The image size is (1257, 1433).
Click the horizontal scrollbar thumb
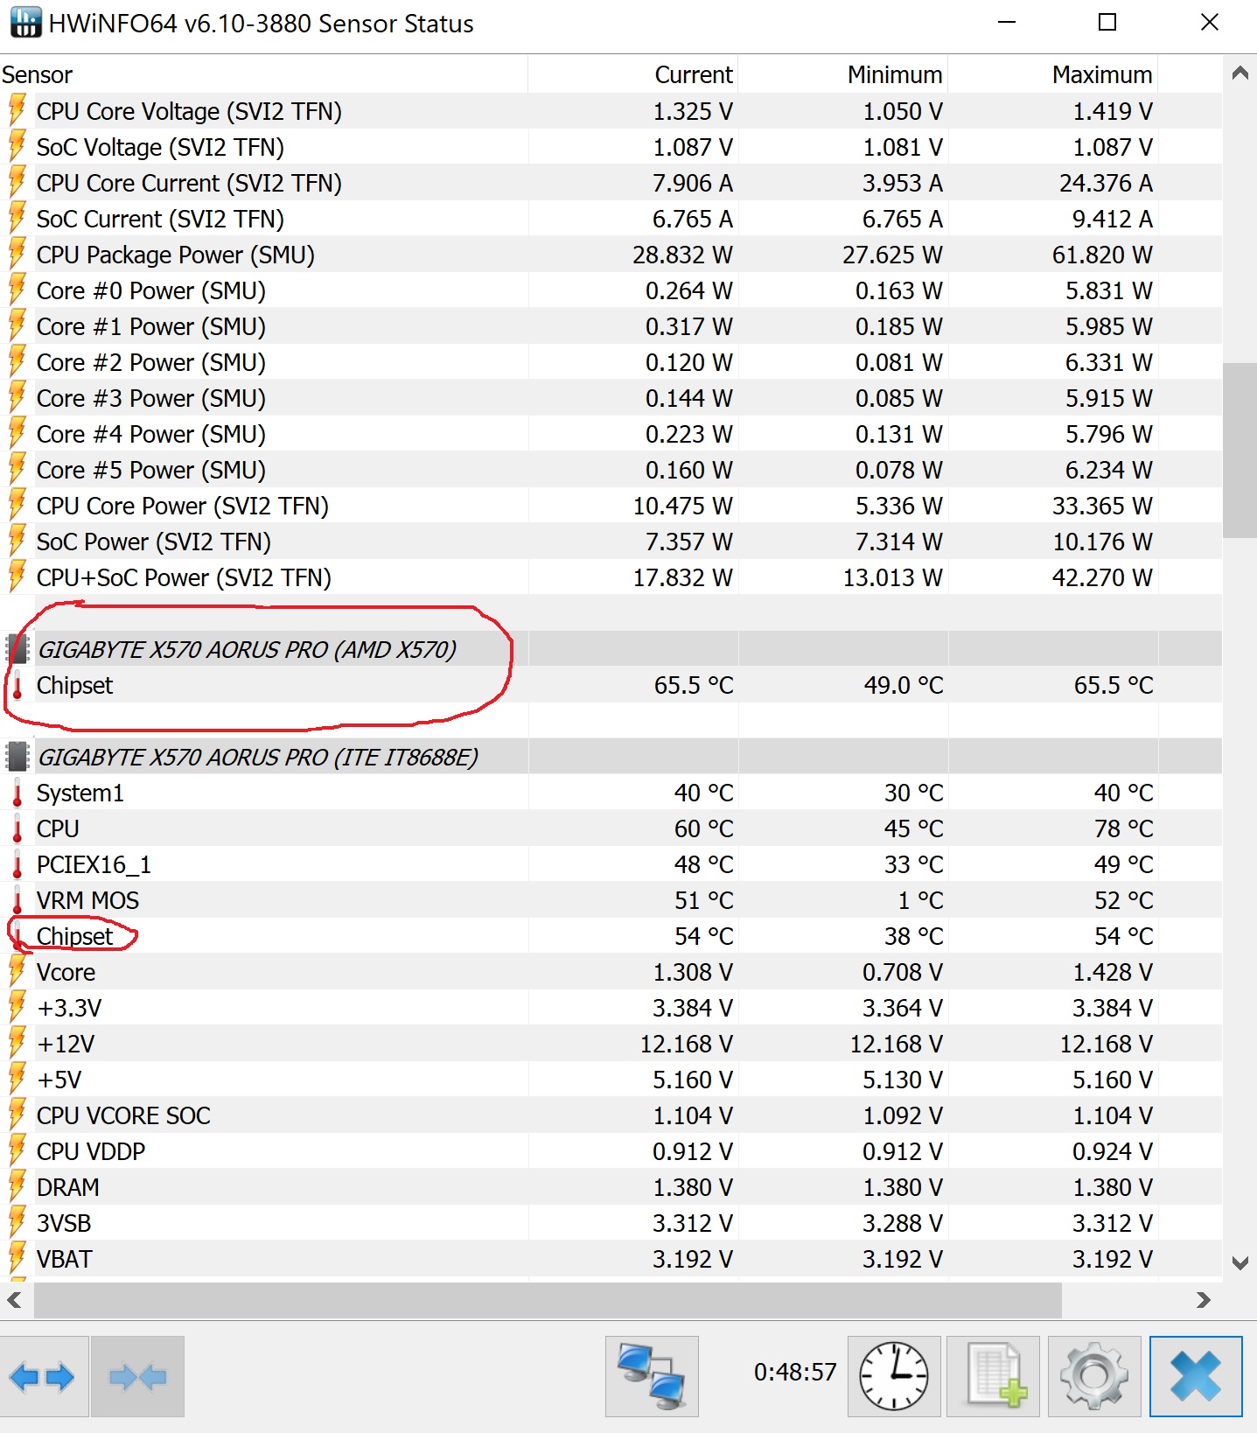point(548,1300)
